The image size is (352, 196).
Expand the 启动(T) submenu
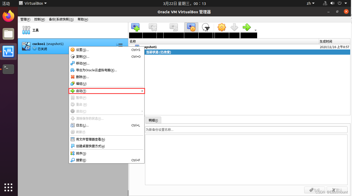click(107, 91)
